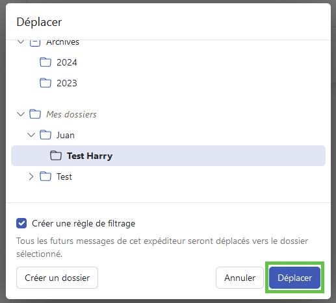Uncheck Créer une règle de filtrage checkbox
The width and height of the screenshot is (336, 303).
pos(21,223)
